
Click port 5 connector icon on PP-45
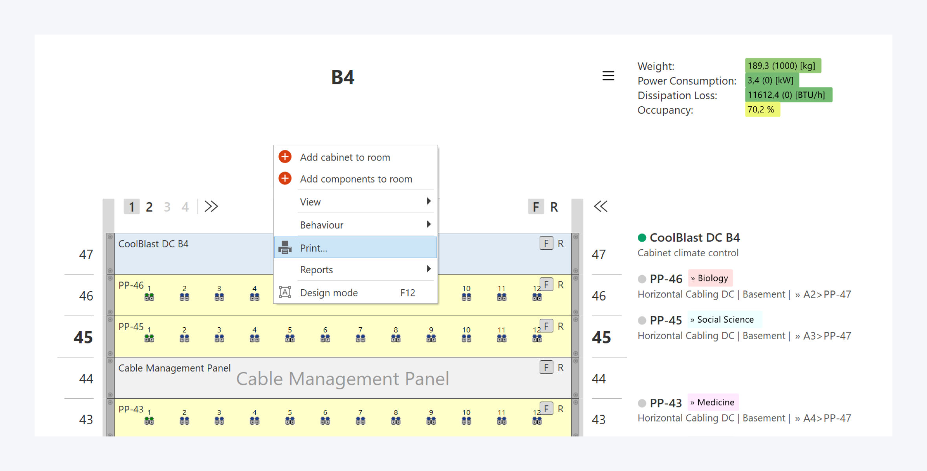(290, 338)
